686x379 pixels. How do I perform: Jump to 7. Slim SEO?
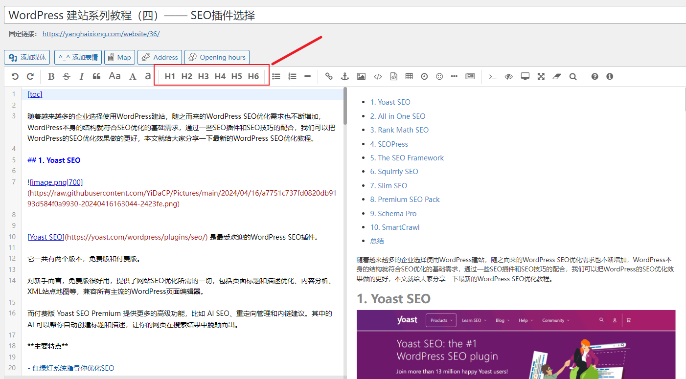(389, 185)
